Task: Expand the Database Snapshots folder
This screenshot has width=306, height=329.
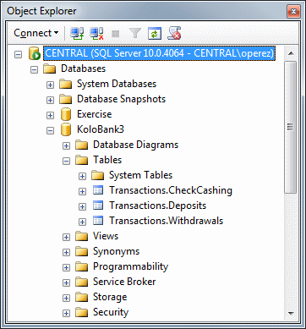Action: click(50, 101)
